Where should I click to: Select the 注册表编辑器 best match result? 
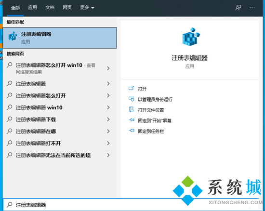[60, 38]
